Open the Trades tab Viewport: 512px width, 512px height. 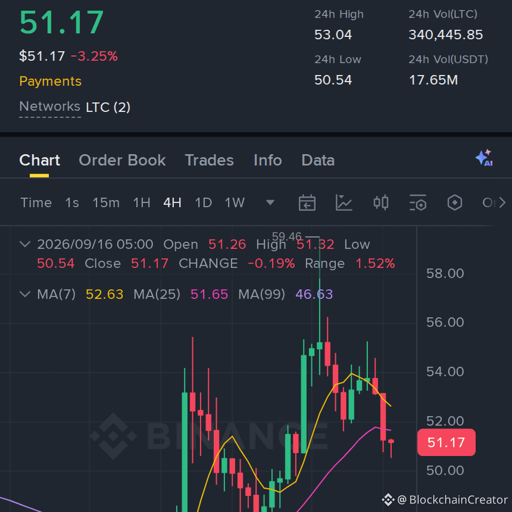210,160
